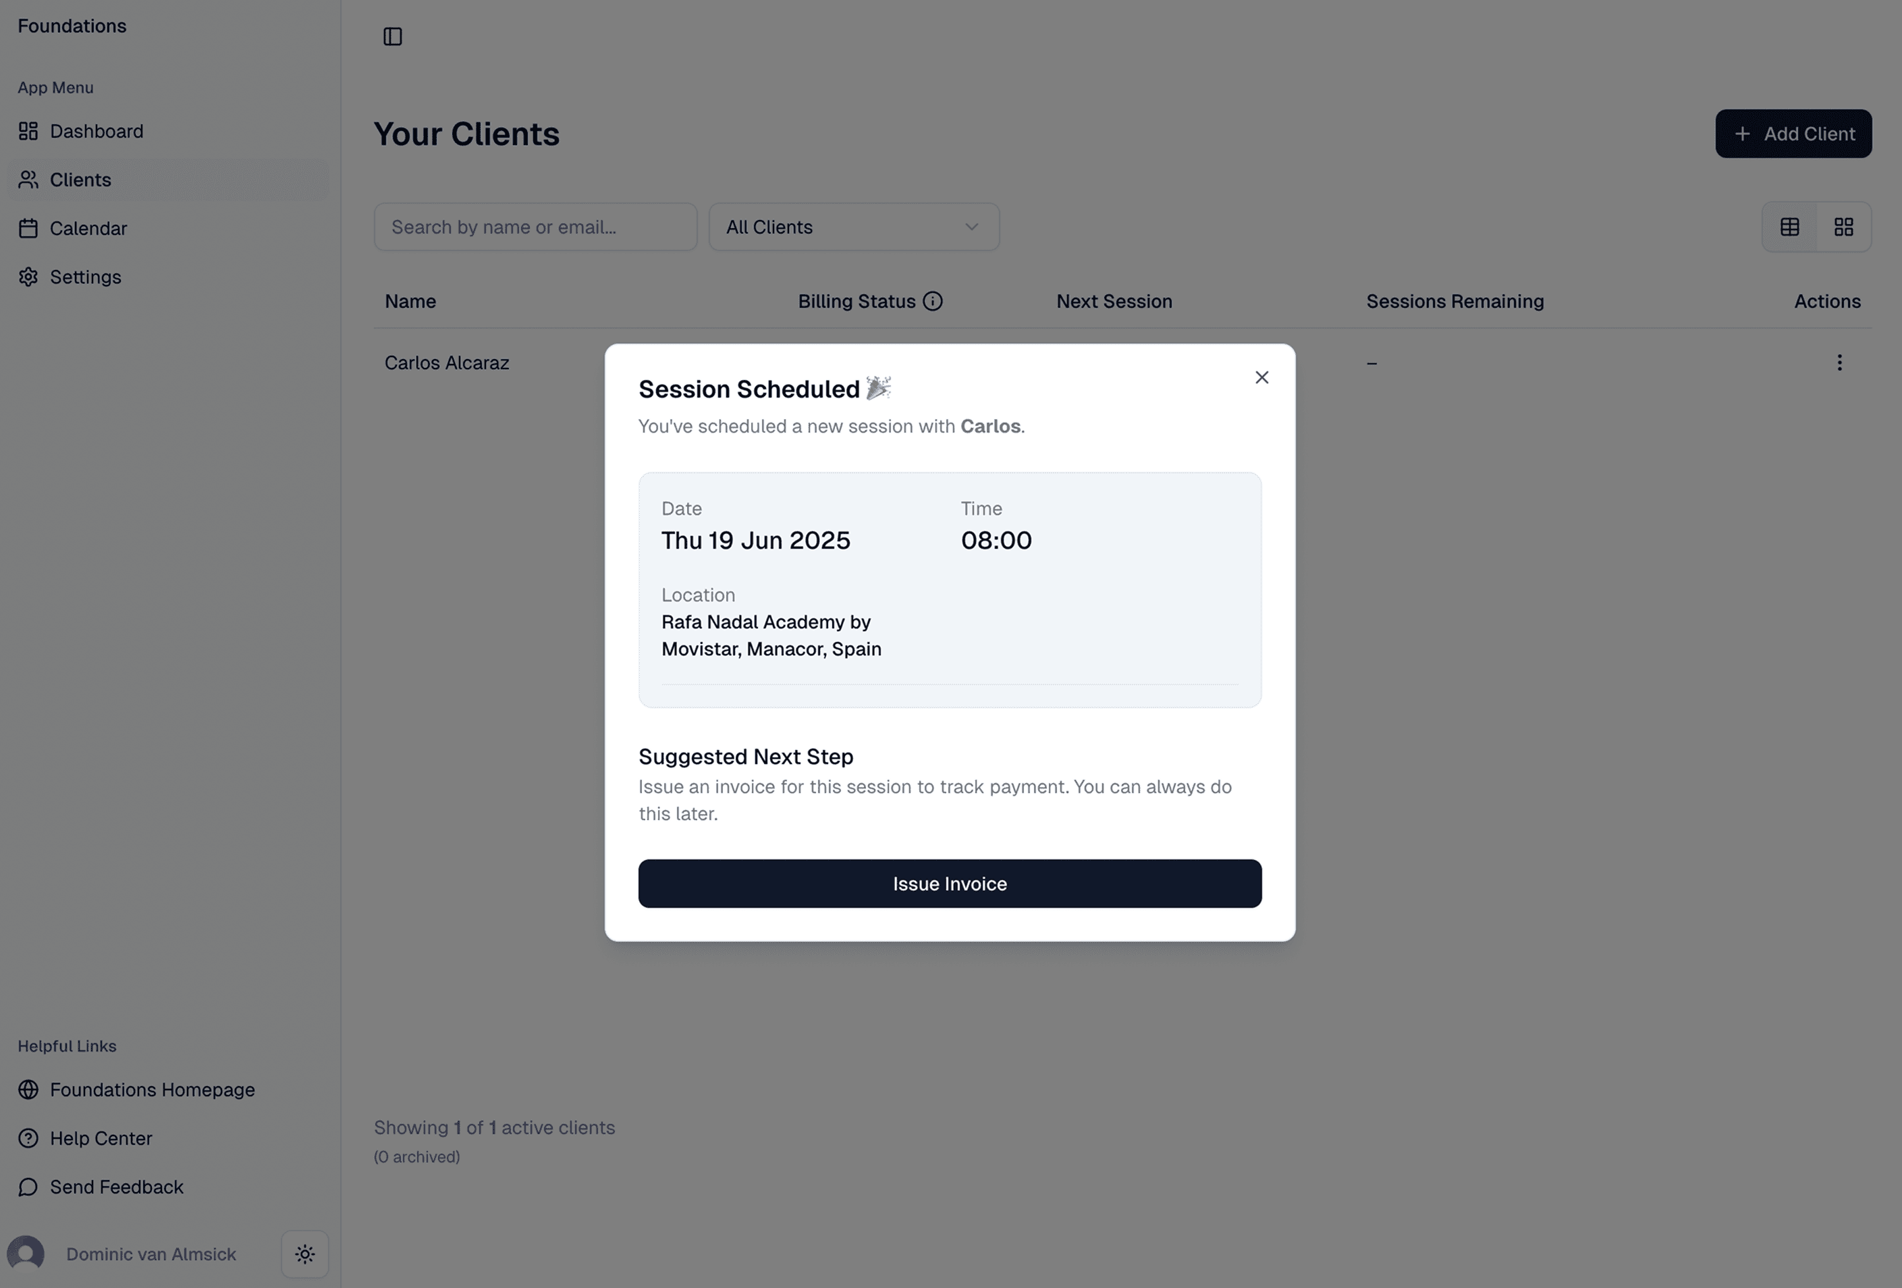Click the Add Client button
This screenshot has width=1902, height=1288.
click(x=1793, y=134)
